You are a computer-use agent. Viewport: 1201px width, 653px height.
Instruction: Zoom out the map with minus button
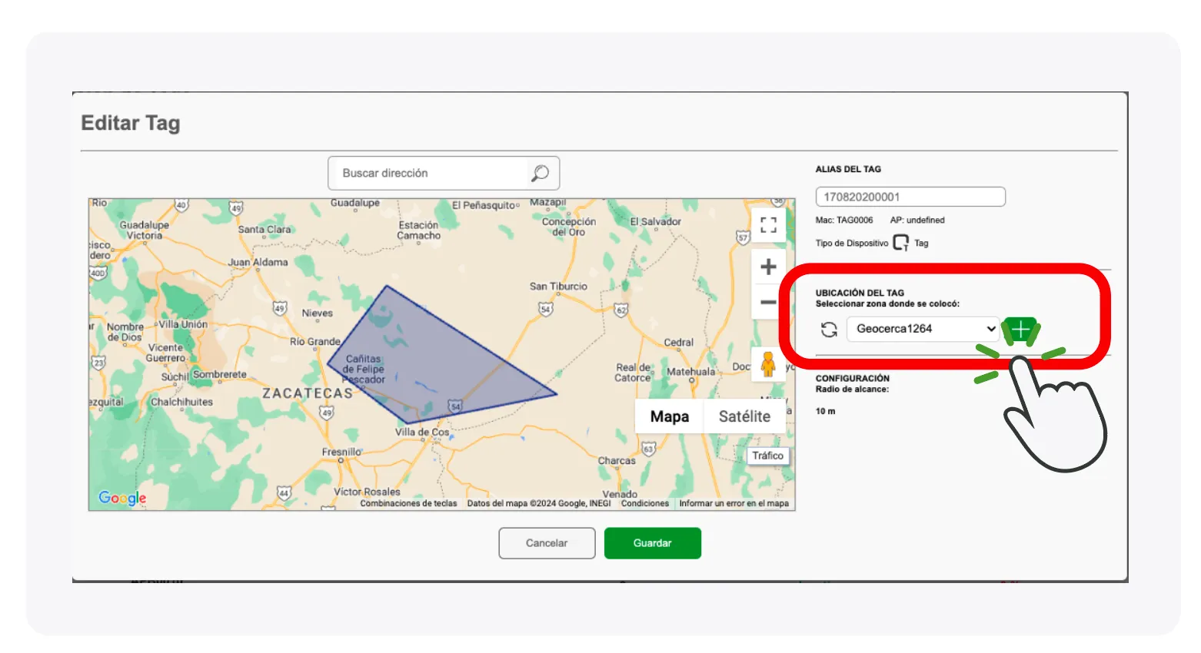click(x=768, y=302)
